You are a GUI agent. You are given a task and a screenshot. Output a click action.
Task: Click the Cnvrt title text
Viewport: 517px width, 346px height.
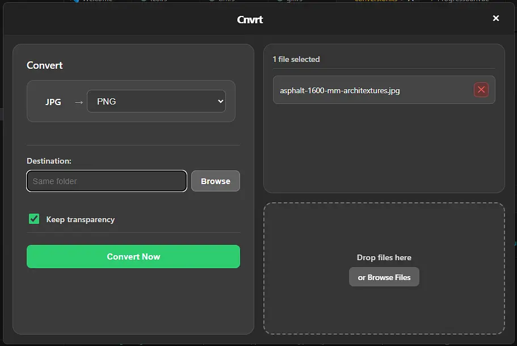(x=250, y=19)
